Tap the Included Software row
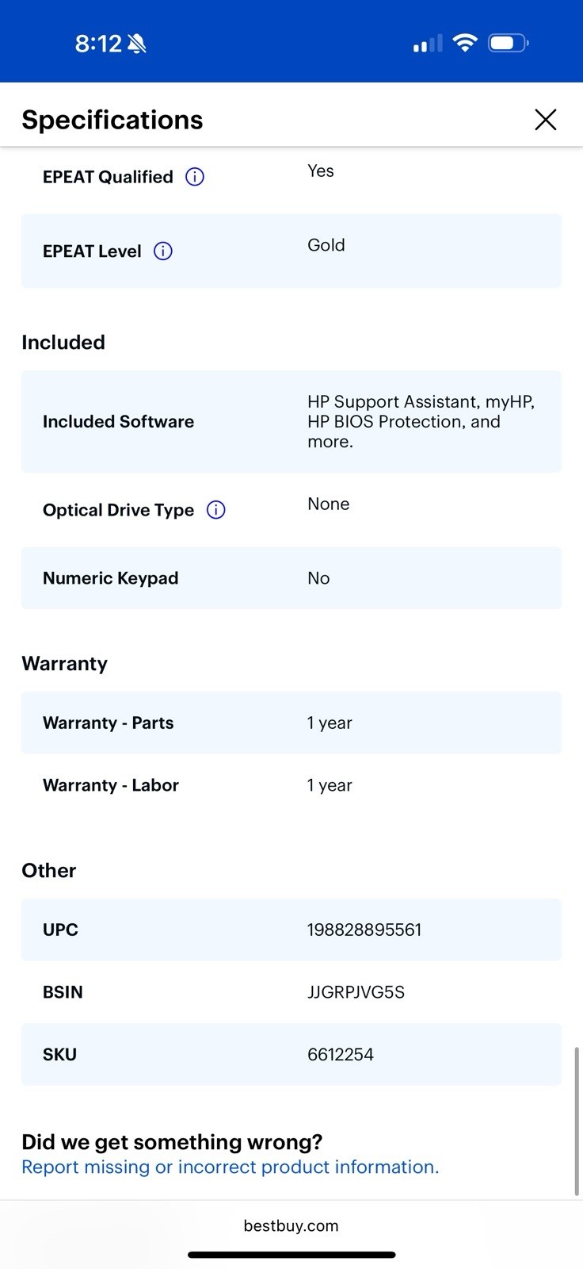The width and height of the screenshot is (583, 1269). (x=291, y=421)
